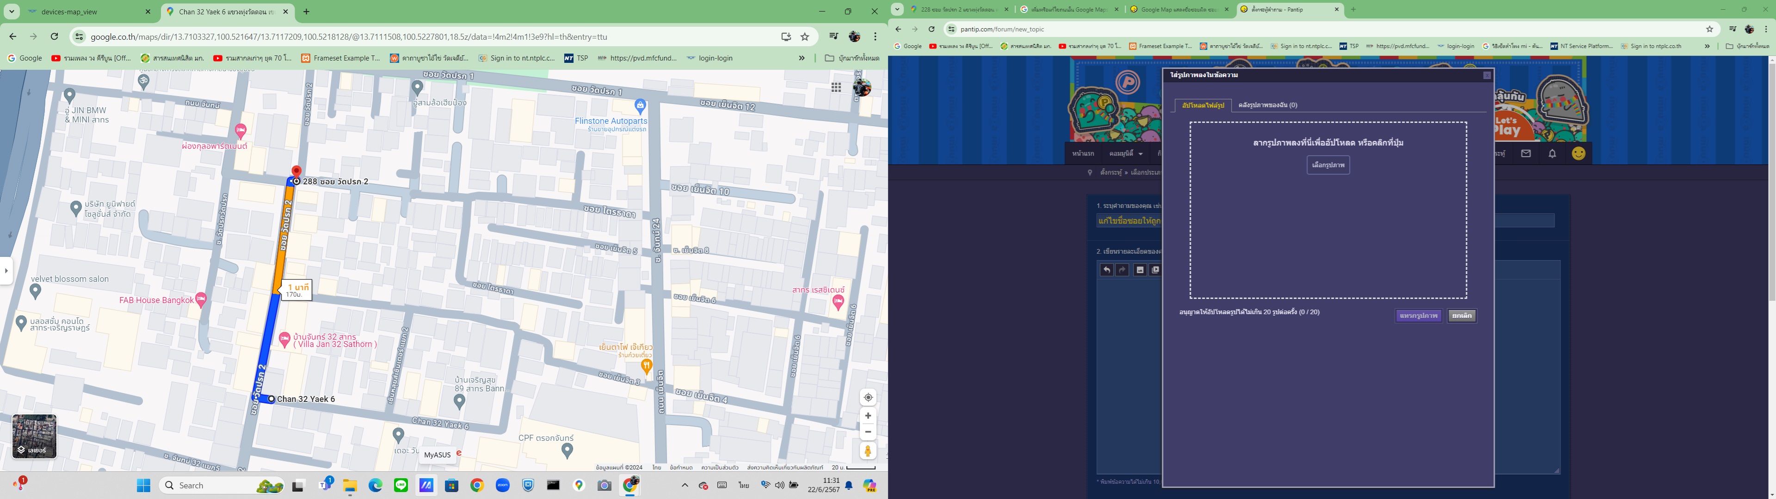
Task: Open File Explorer from the taskbar
Action: click(350, 486)
